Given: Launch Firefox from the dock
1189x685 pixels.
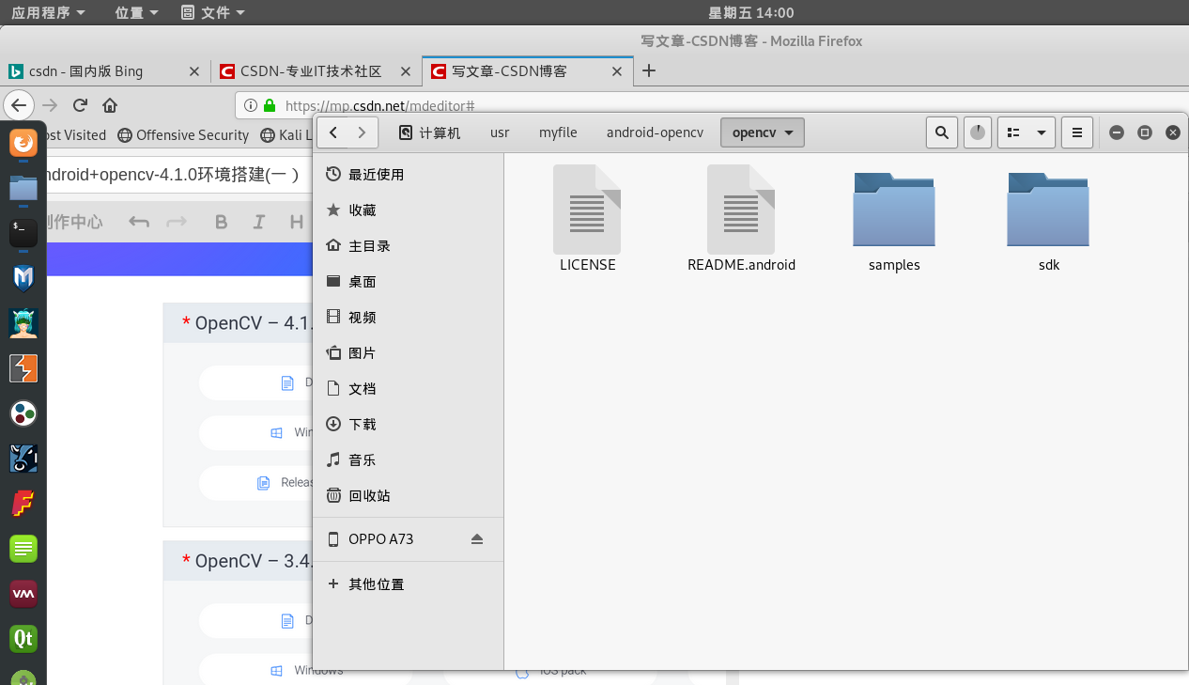Looking at the screenshot, I should (x=23, y=144).
